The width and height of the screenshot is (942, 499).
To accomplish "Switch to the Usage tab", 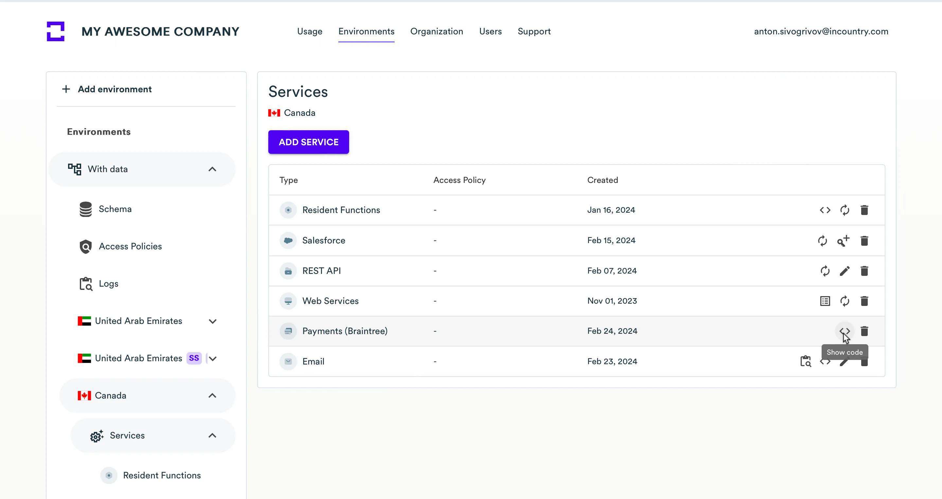I will (310, 31).
